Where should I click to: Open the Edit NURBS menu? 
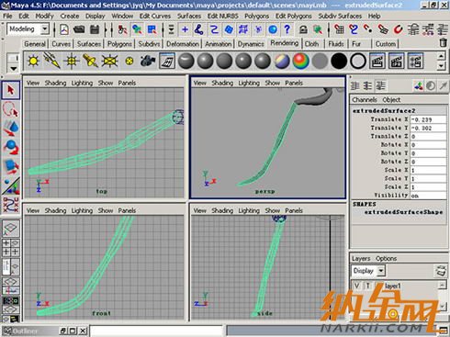click(222, 16)
